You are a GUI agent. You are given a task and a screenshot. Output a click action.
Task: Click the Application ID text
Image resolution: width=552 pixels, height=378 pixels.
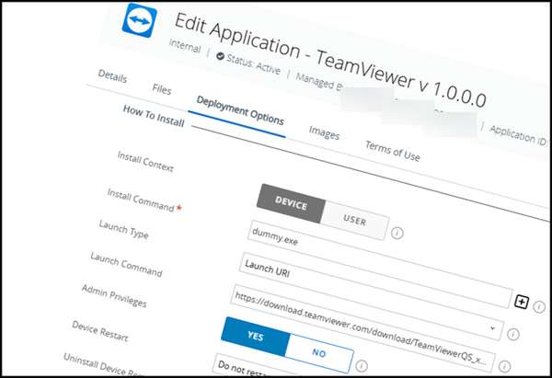(x=519, y=135)
